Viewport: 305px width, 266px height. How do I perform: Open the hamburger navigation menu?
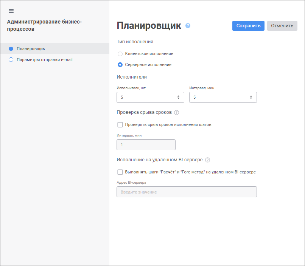(11, 11)
